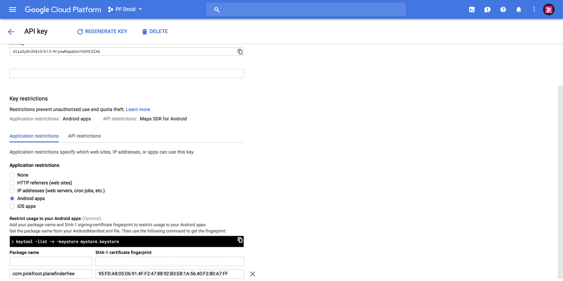
Task: Open the help question mark icon
Action: 503,9
